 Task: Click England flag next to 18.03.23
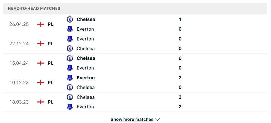coord(41,102)
